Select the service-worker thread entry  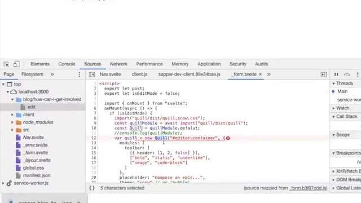point(349,100)
